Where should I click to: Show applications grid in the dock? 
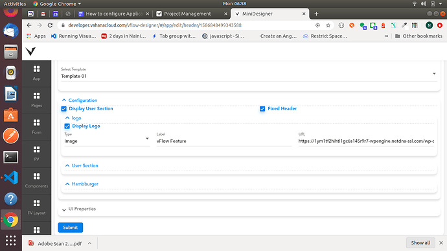pos(11,241)
